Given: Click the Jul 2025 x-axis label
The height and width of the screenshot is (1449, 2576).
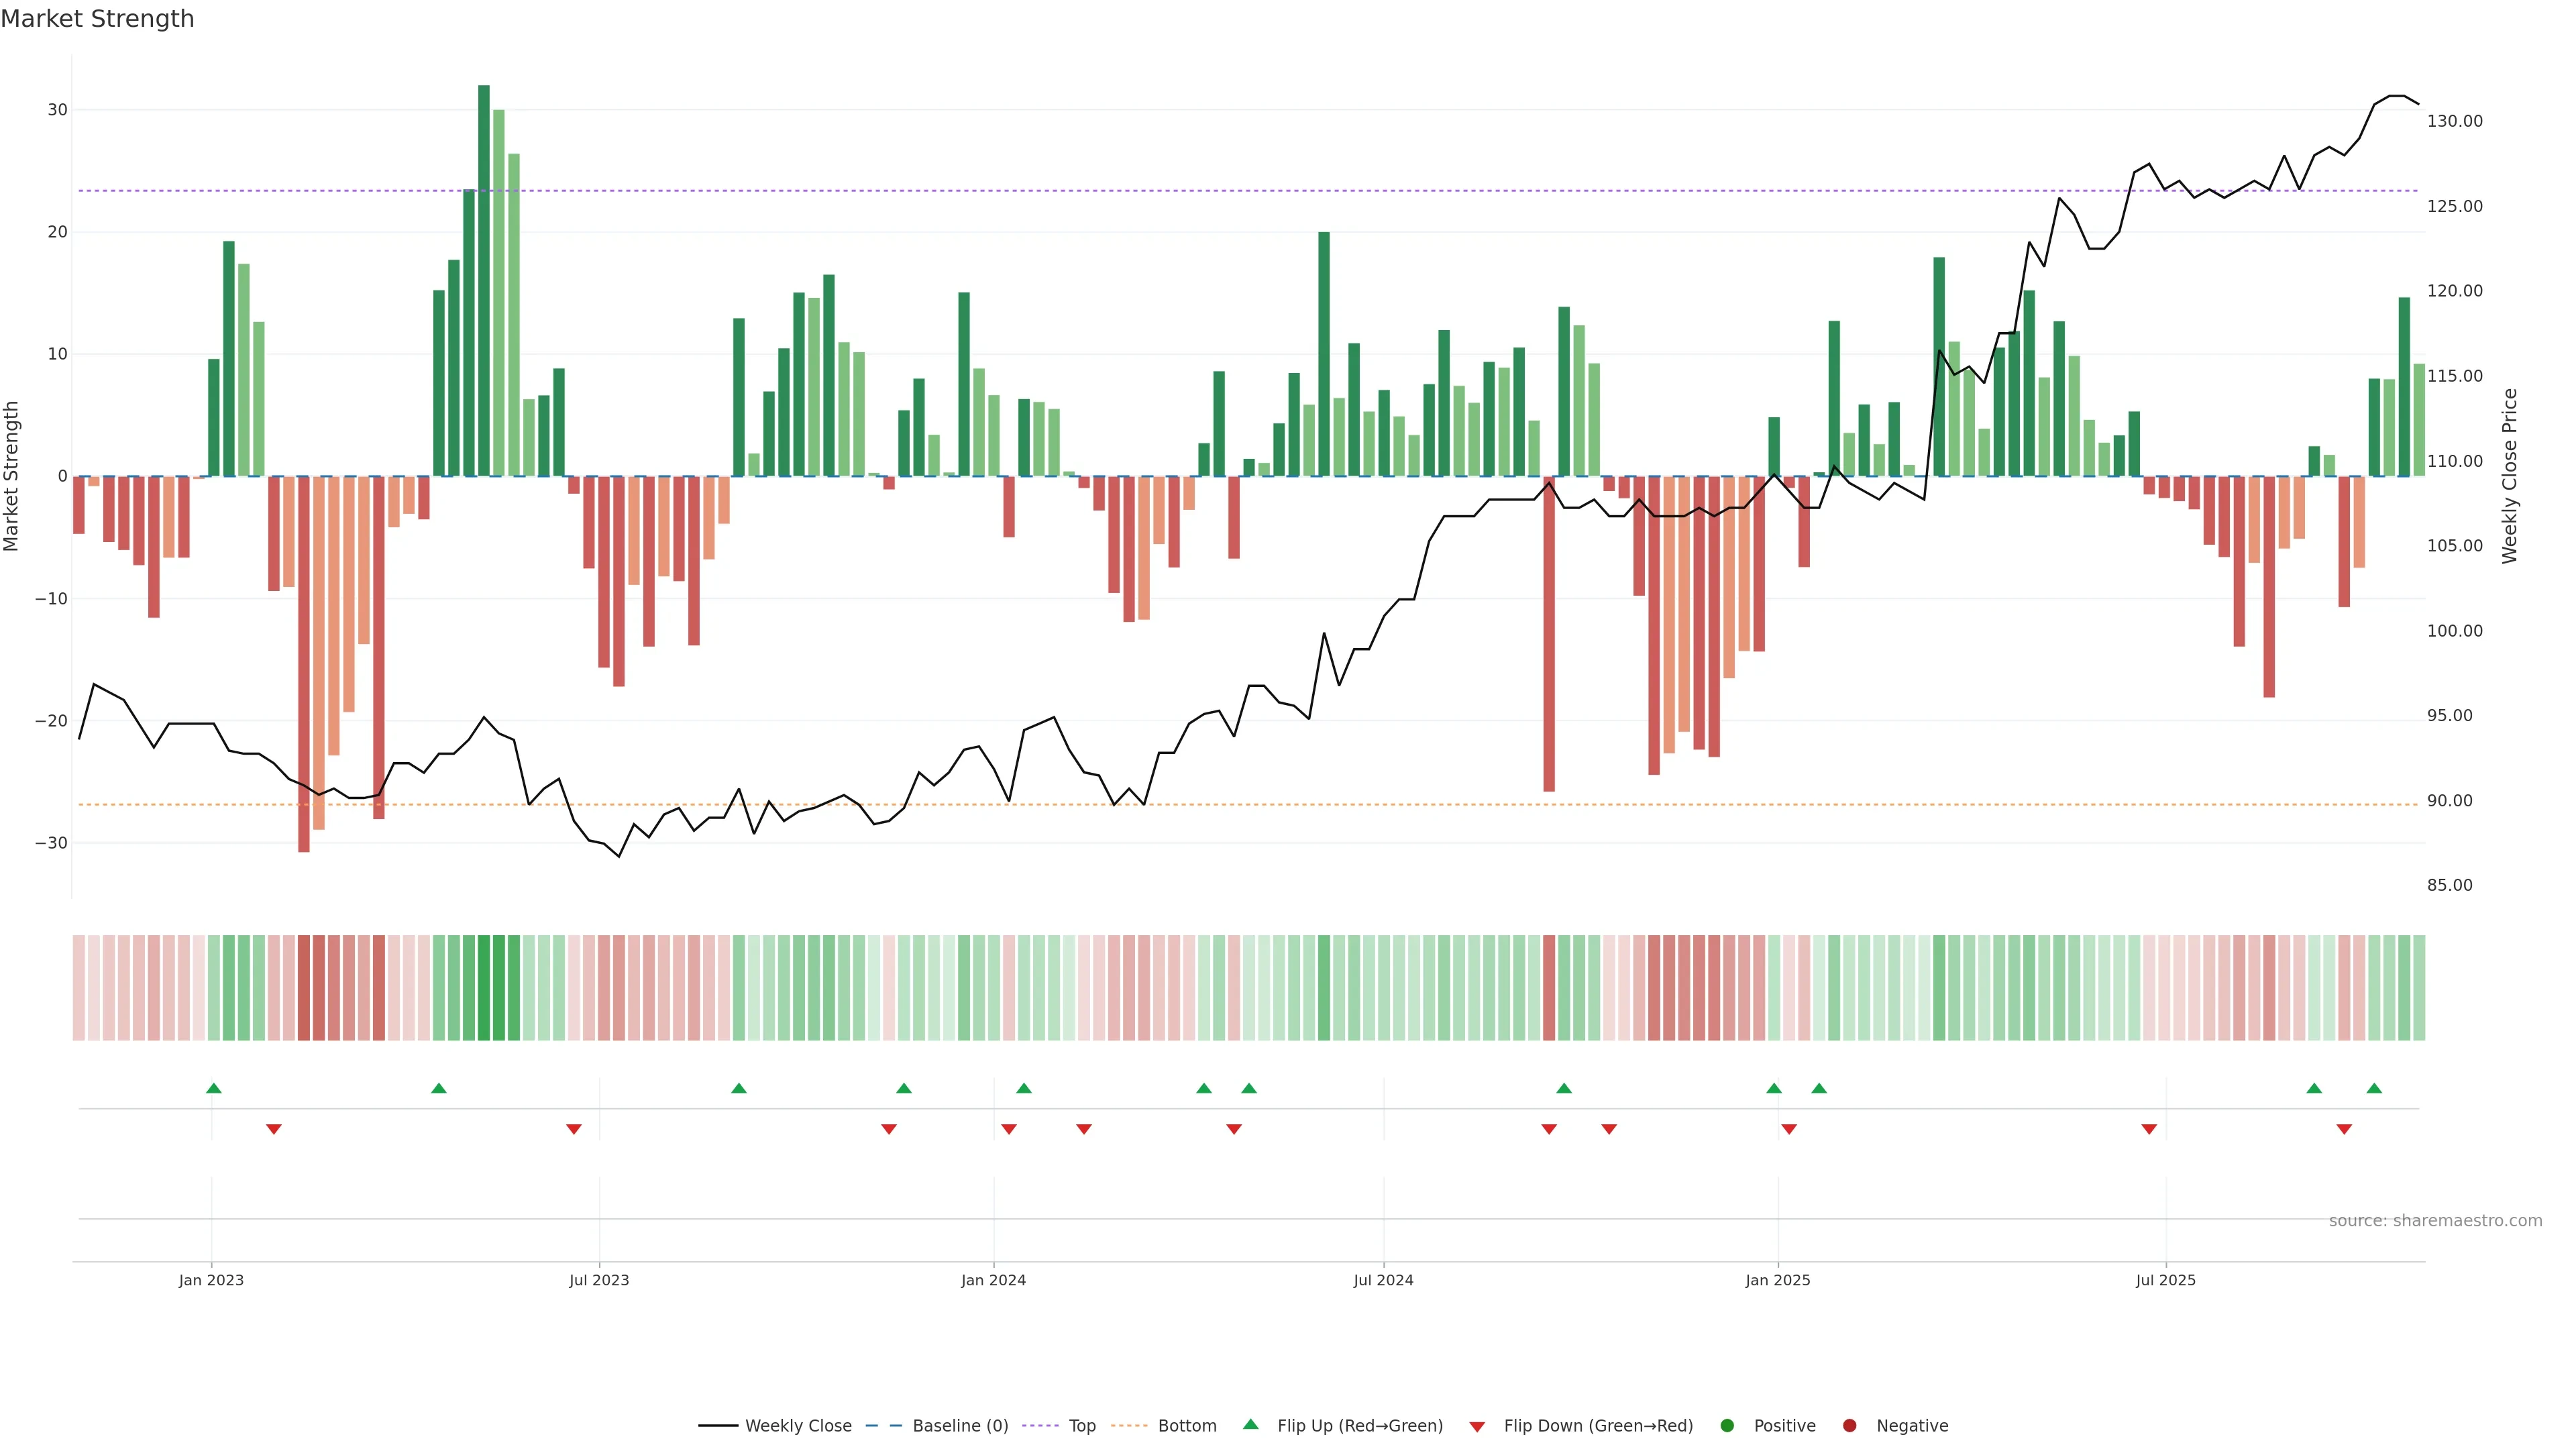Looking at the screenshot, I should click(x=2165, y=1280).
